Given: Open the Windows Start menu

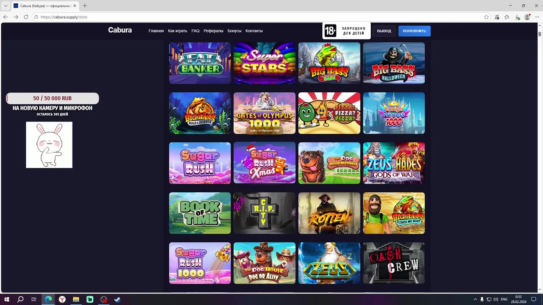Looking at the screenshot, I should point(7,299).
